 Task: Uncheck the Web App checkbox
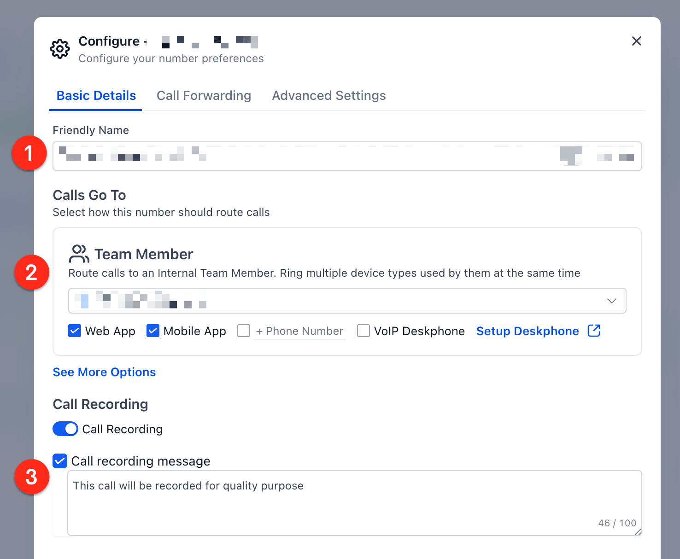75,331
